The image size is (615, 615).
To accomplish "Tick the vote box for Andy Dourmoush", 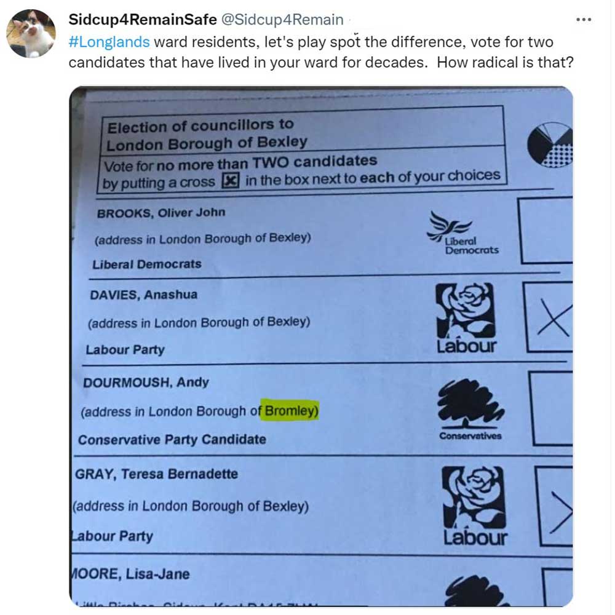I will 552,408.
